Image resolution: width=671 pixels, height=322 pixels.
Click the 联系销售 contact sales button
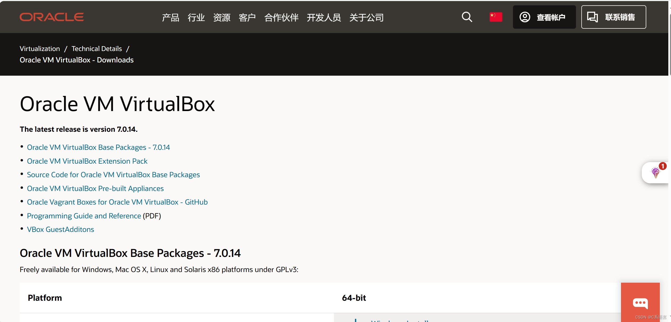[614, 17]
